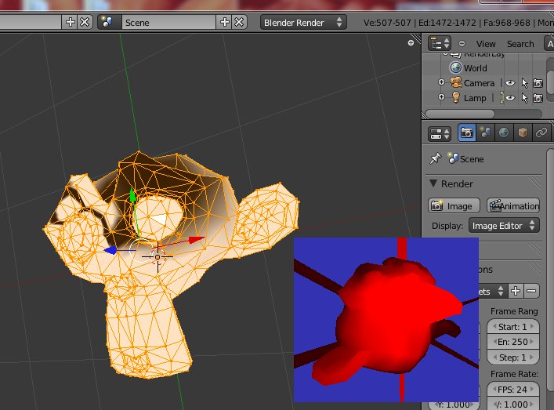Delete the Scene datablock with X button
The width and height of the screenshot is (554, 410).
(x=239, y=22)
